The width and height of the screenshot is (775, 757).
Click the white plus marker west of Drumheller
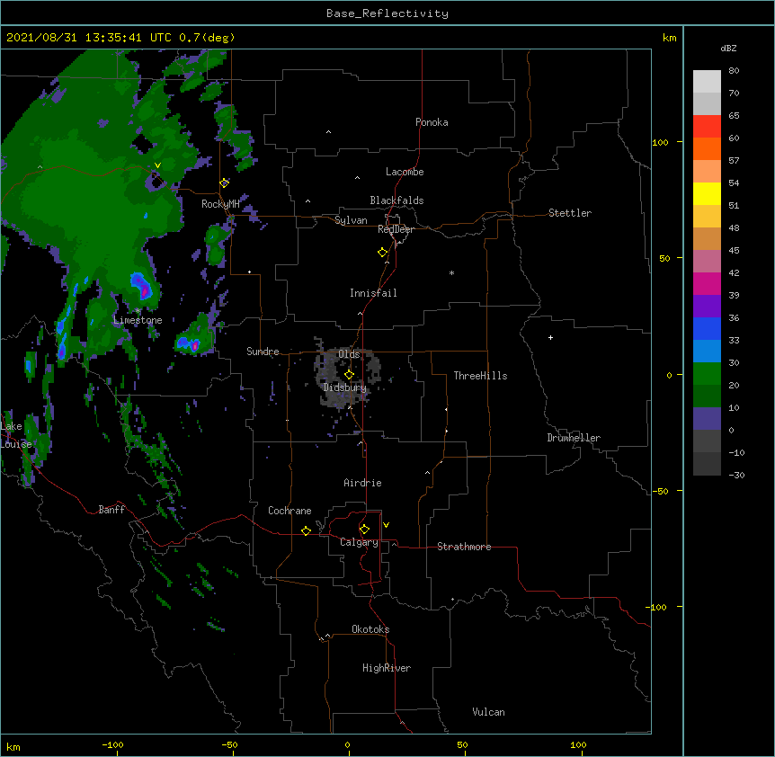[550, 337]
